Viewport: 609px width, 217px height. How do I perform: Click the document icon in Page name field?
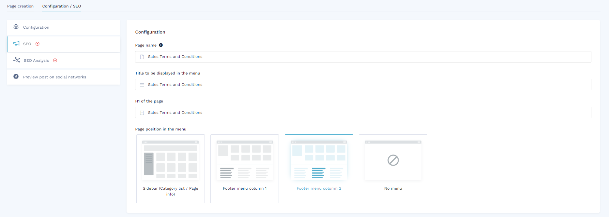pos(142,57)
